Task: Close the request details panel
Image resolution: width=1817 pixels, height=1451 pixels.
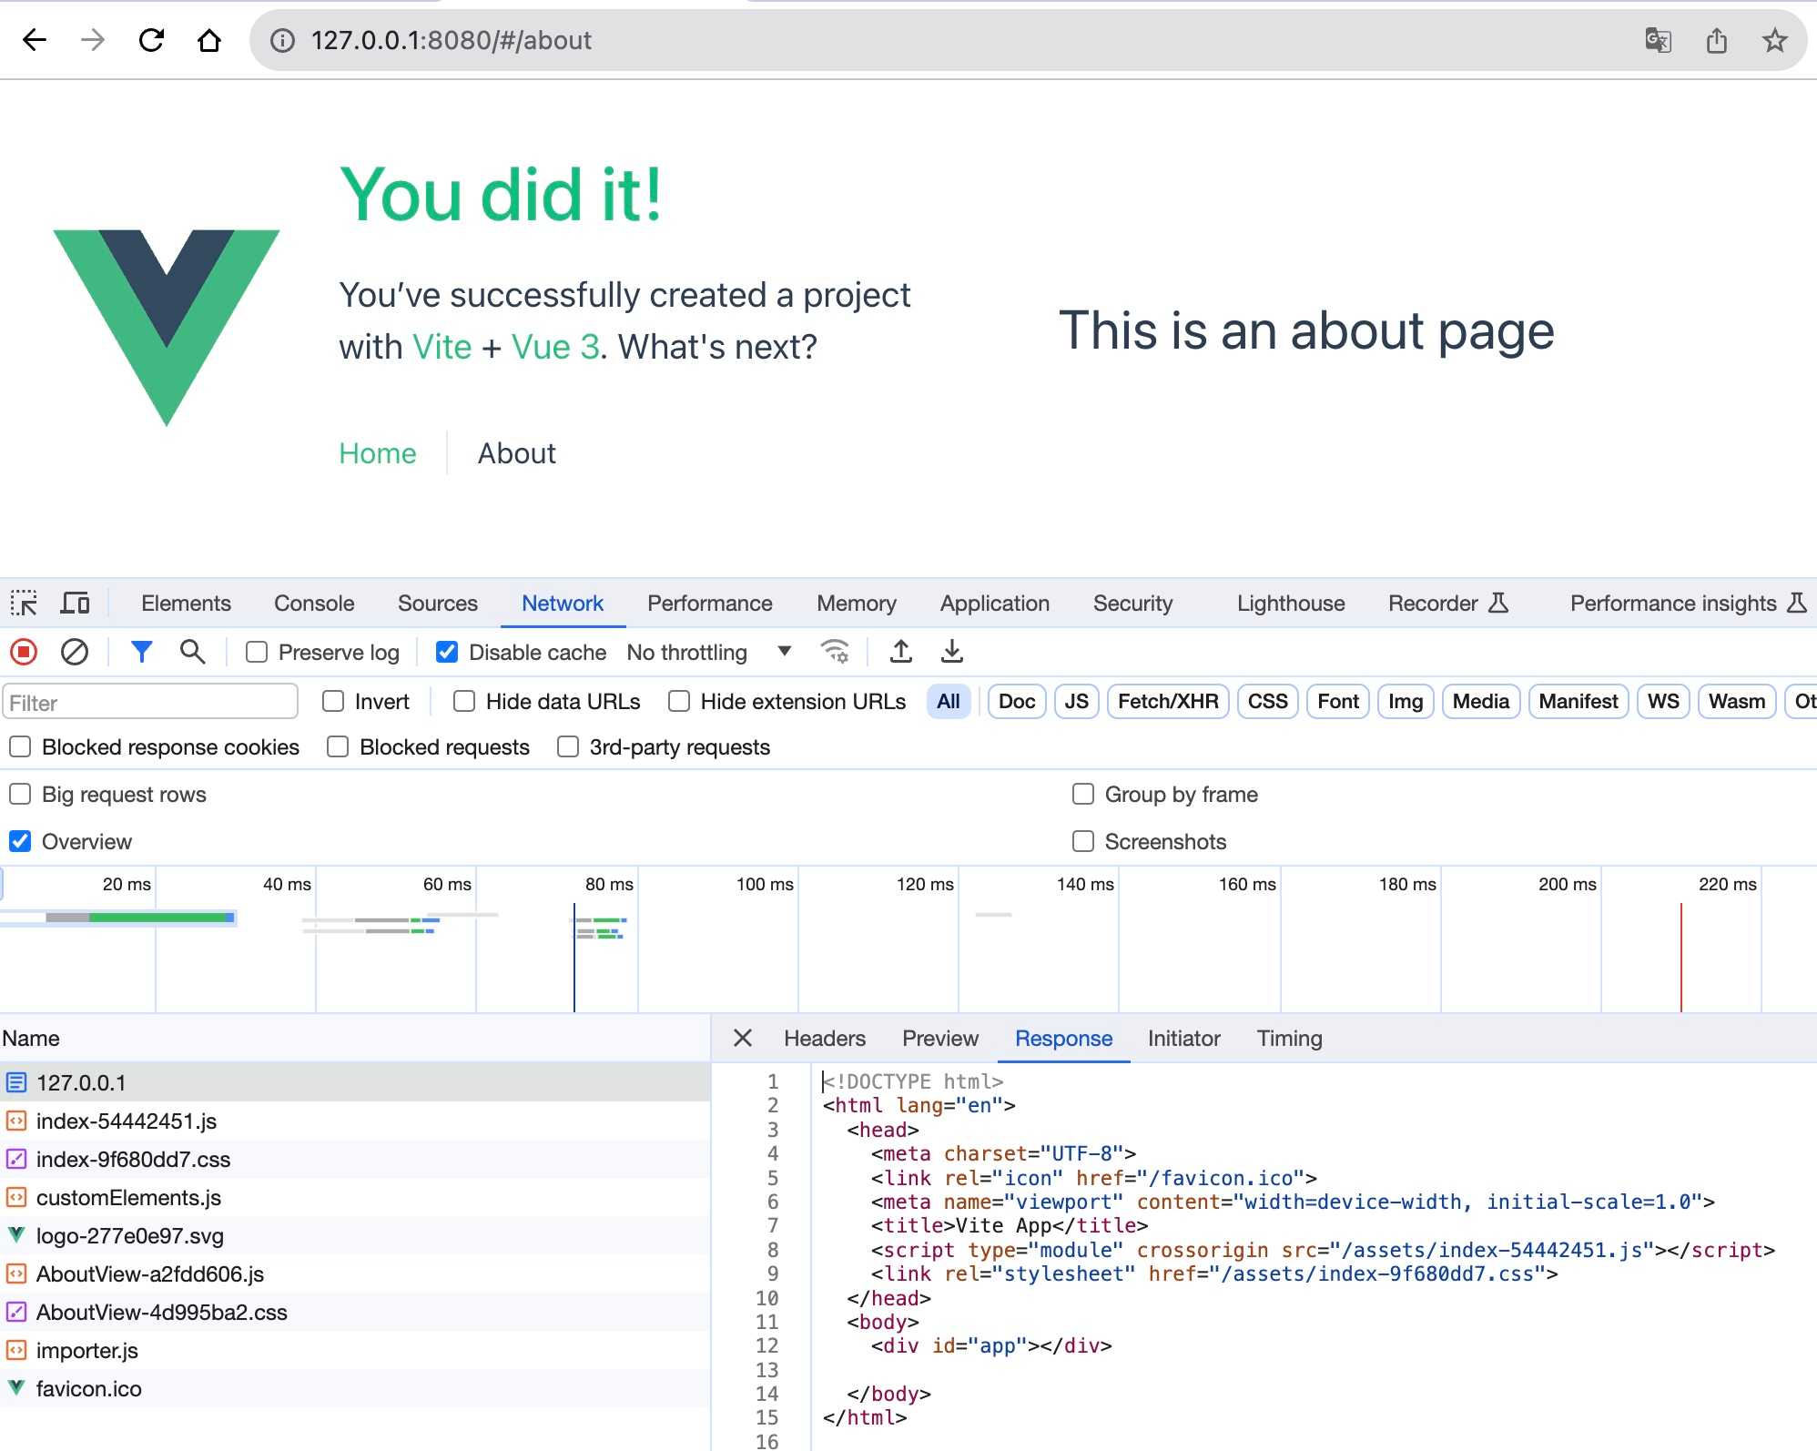Action: tap(743, 1038)
